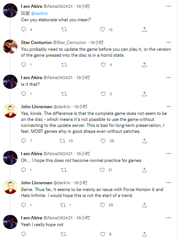Open the @dark1x mention link
Image resolution: width=177 pixels, height=241 pixels.
click(39, 13)
